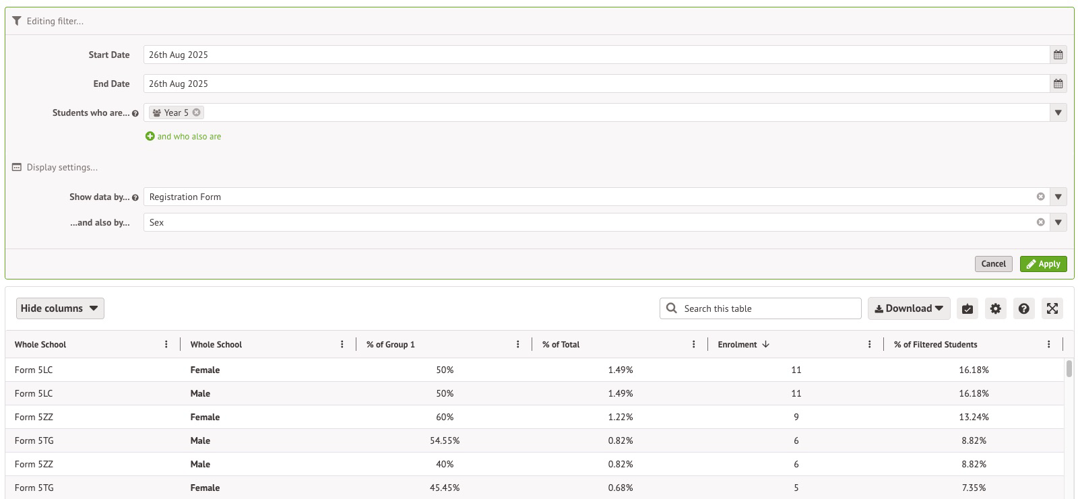This screenshot has width=1078, height=499.
Task: Cancel editing the filter
Action: [993, 264]
